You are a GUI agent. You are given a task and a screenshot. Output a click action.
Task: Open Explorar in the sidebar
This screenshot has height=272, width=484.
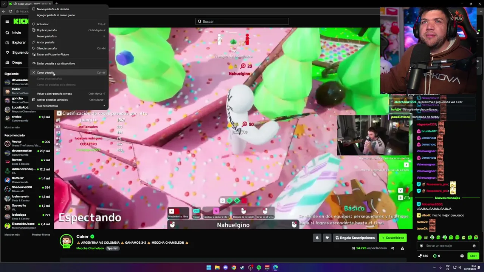[x=16, y=43]
